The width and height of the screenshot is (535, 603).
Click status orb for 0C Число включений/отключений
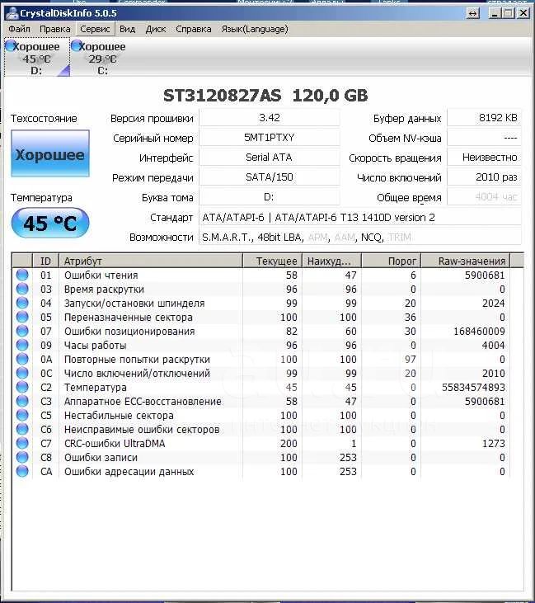[x=22, y=373]
